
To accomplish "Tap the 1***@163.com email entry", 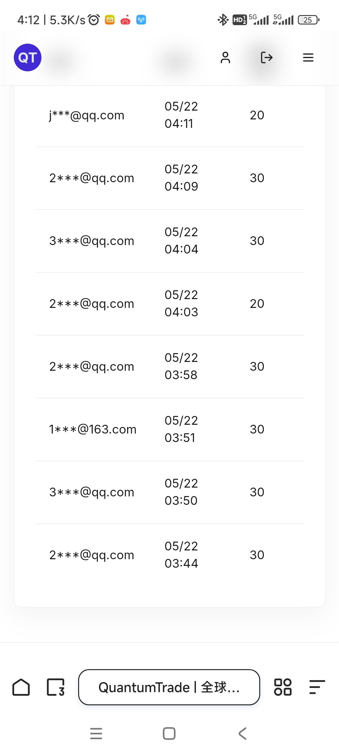I will click(x=93, y=429).
